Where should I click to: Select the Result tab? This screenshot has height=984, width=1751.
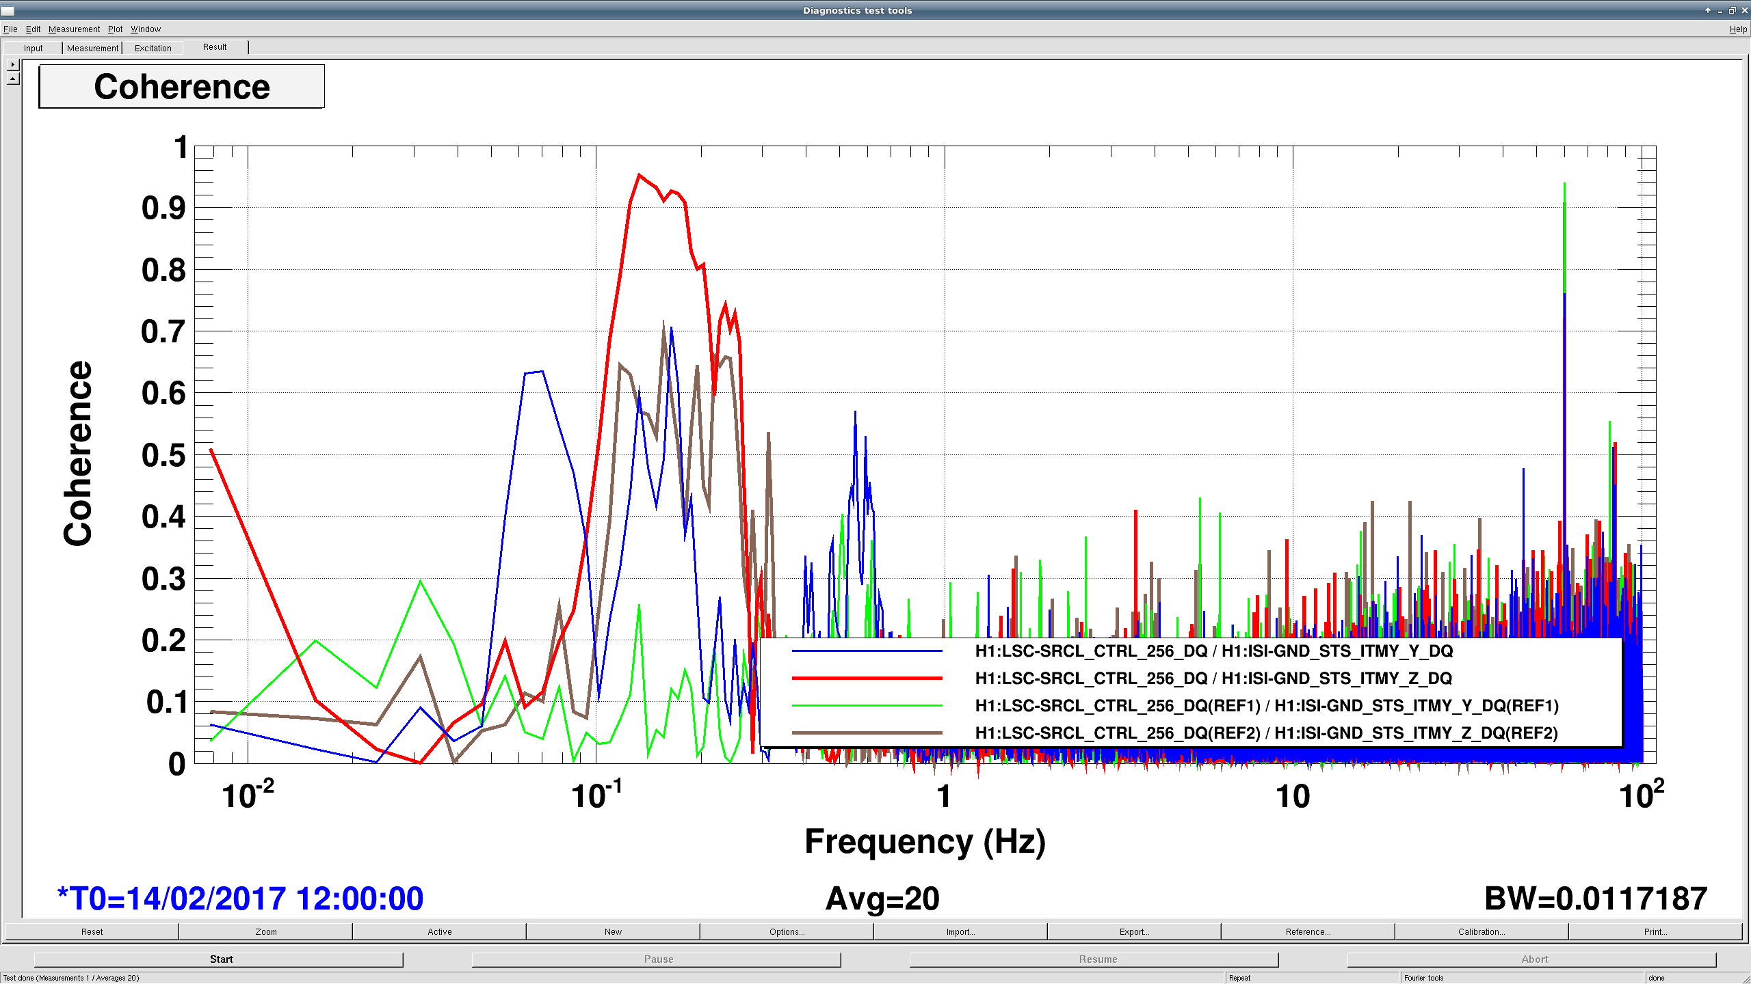coord(215,47)
